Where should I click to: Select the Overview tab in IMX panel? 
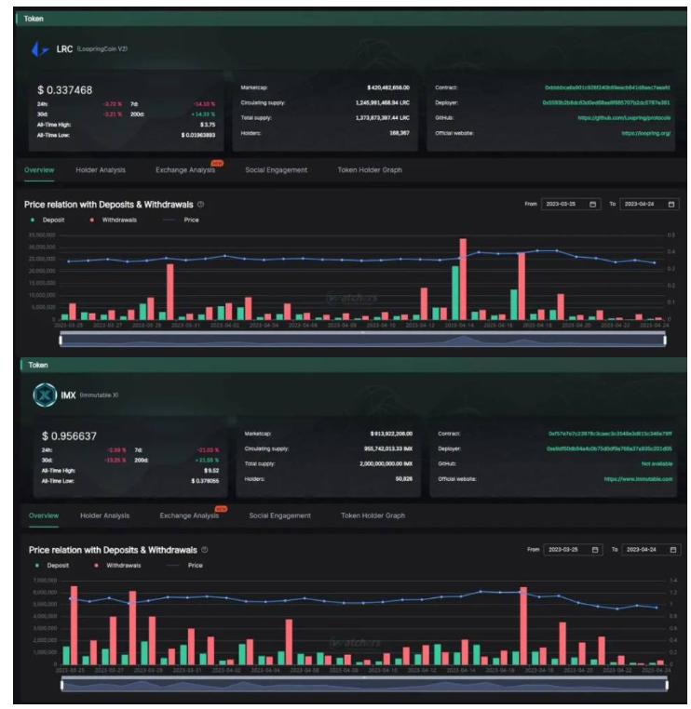[44, 515]
